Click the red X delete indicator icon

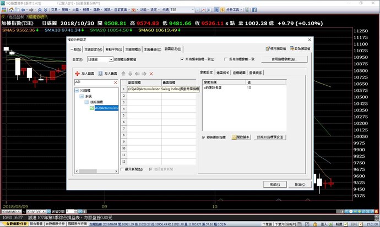pyautogui.click(x=151, y=73)
